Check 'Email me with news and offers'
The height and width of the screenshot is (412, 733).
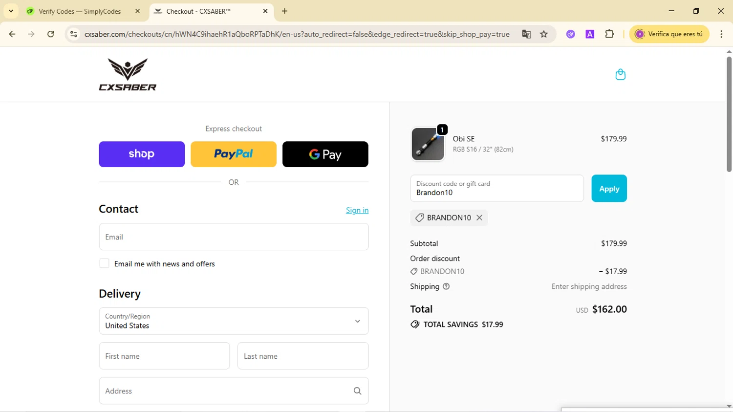pos(104,263)
